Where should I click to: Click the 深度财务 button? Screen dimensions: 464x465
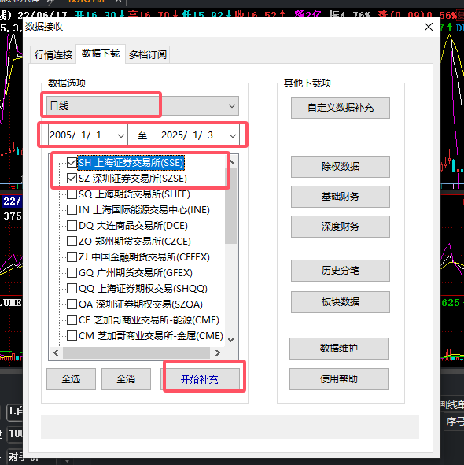341,227
